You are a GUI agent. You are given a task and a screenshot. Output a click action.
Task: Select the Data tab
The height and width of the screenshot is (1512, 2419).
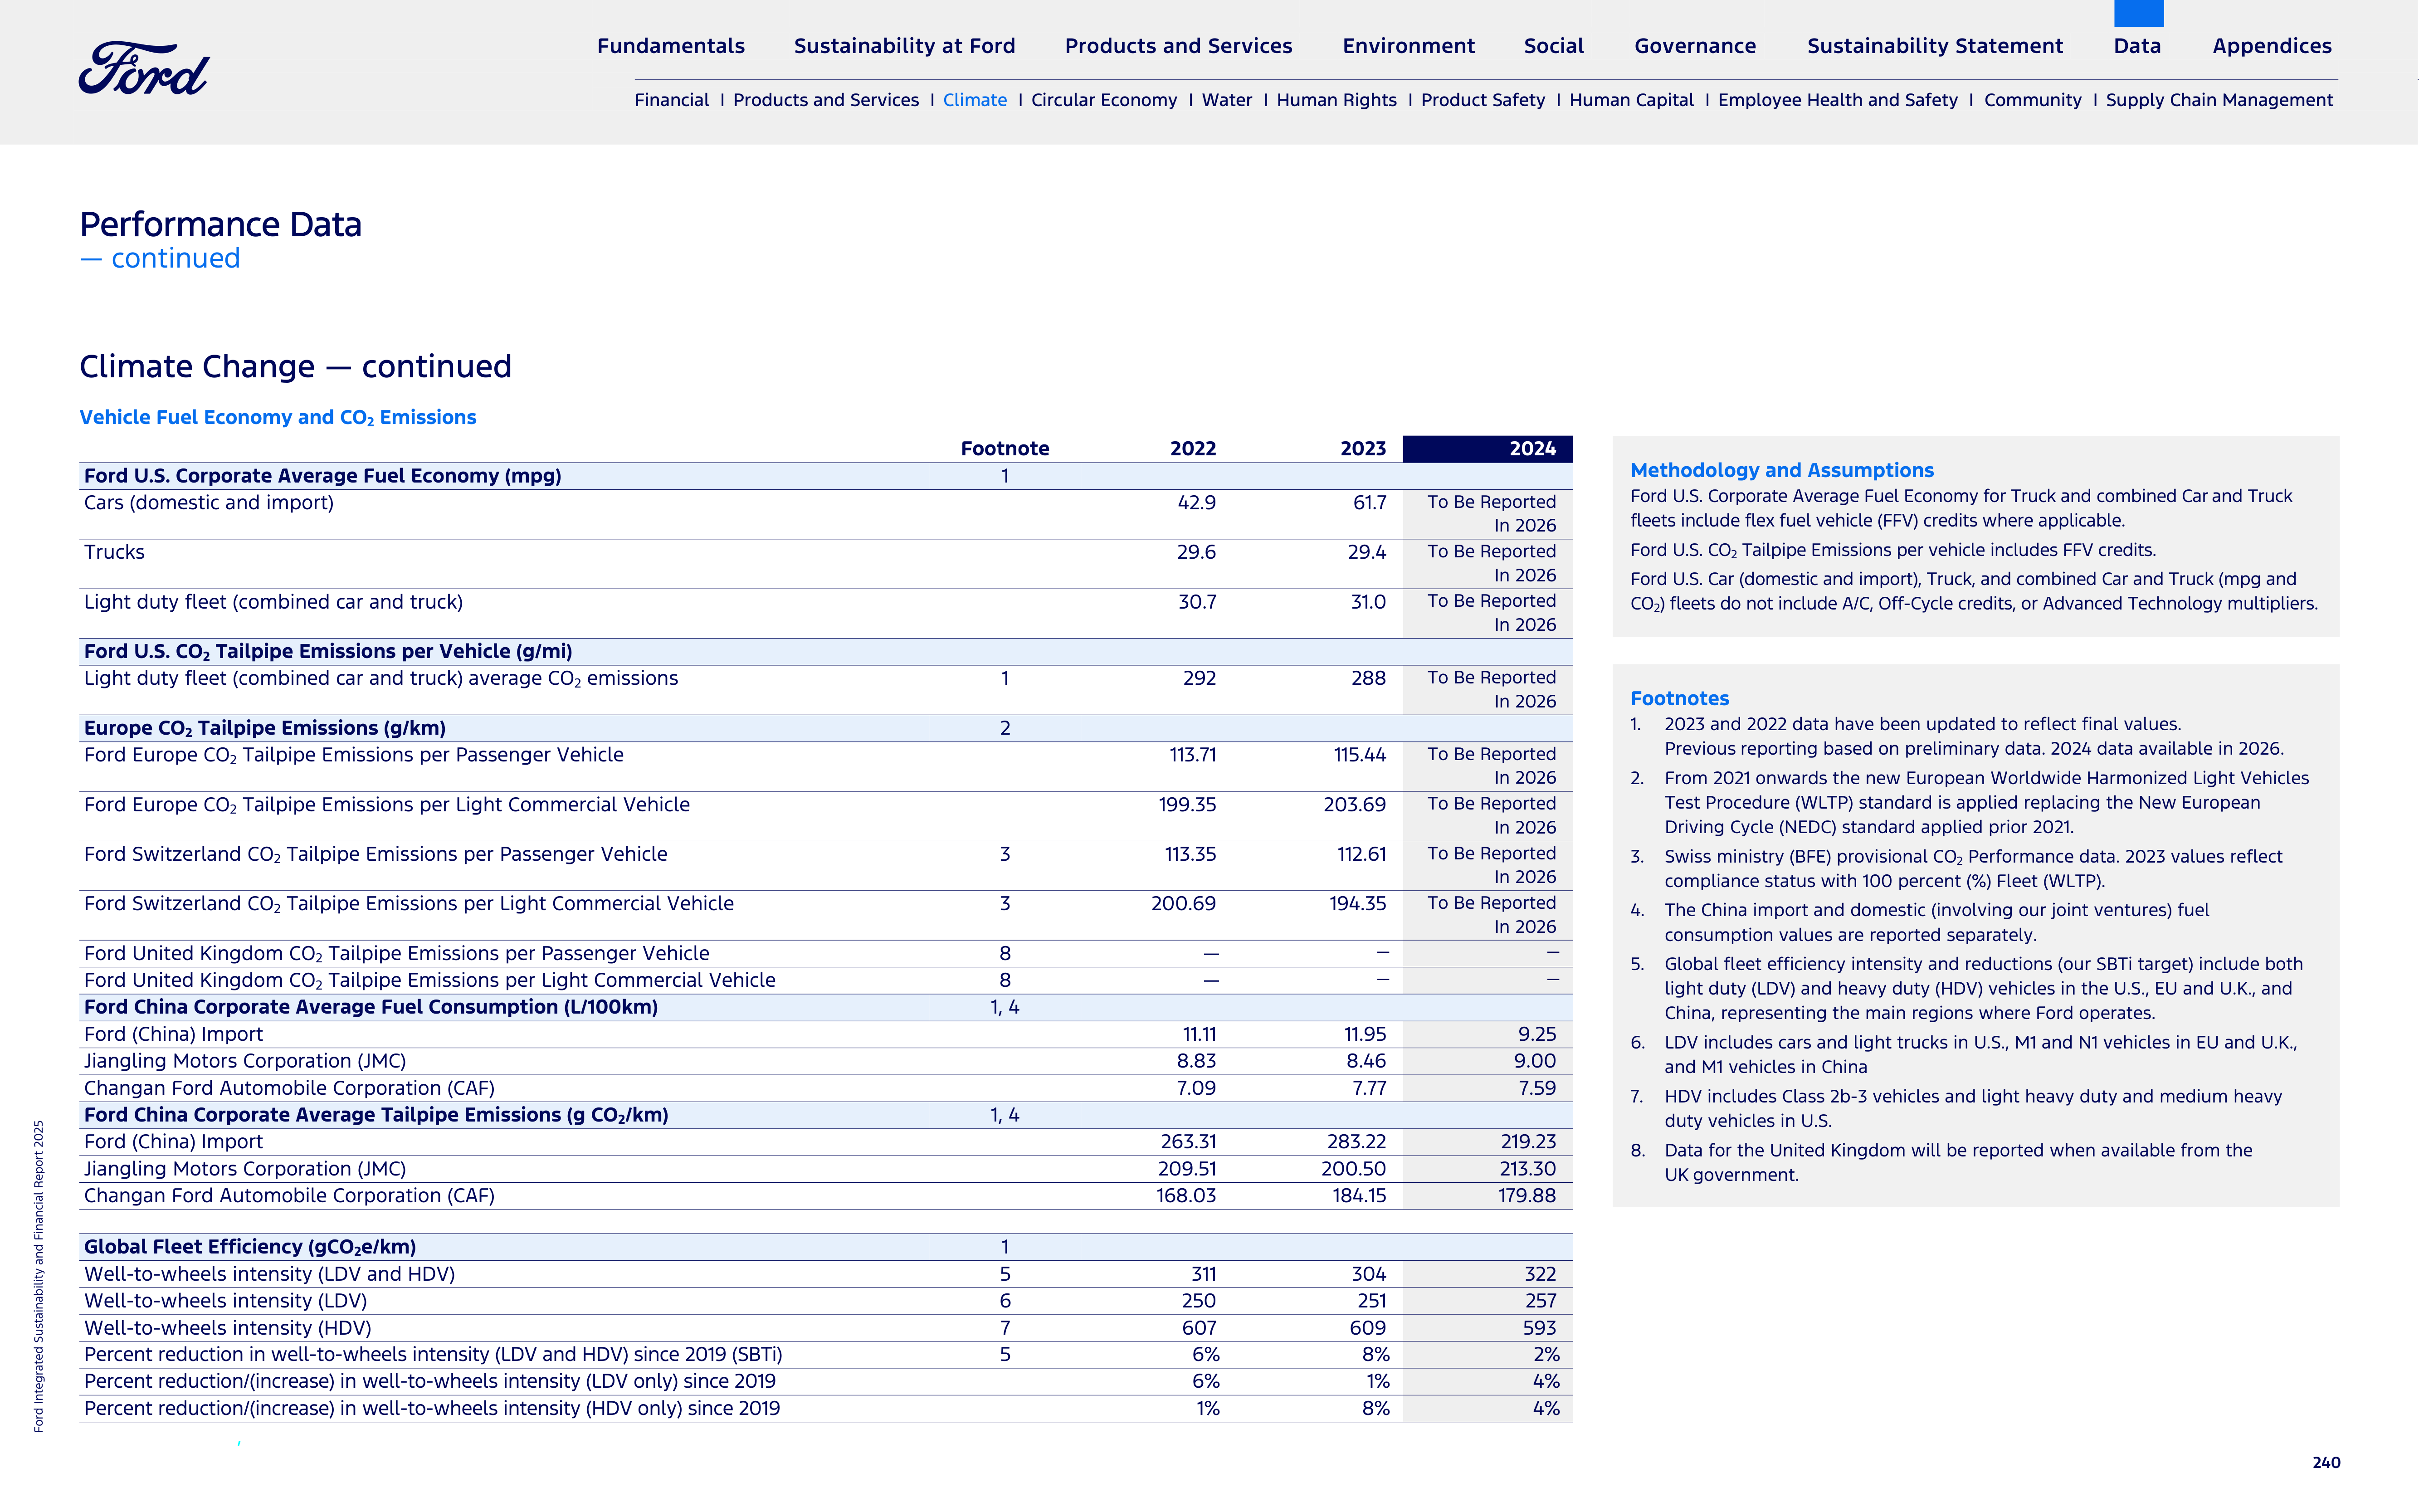(x=2137, y=46)
